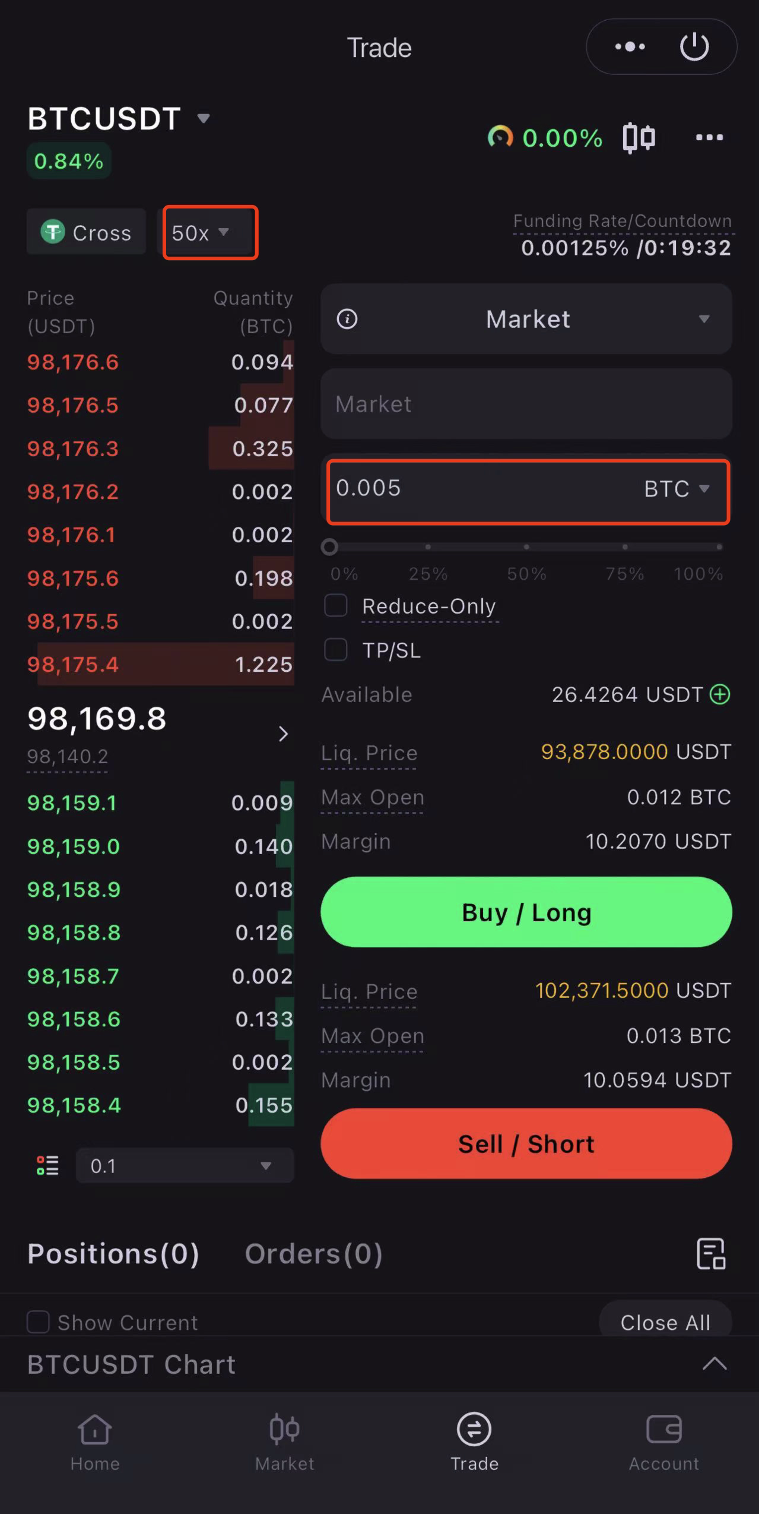Check the Show Current box
Viewport: 759px width, 1514px height.
click(x=39, y=1322)
